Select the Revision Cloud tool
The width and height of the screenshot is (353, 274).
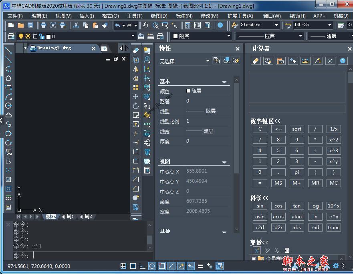point(8,115)
